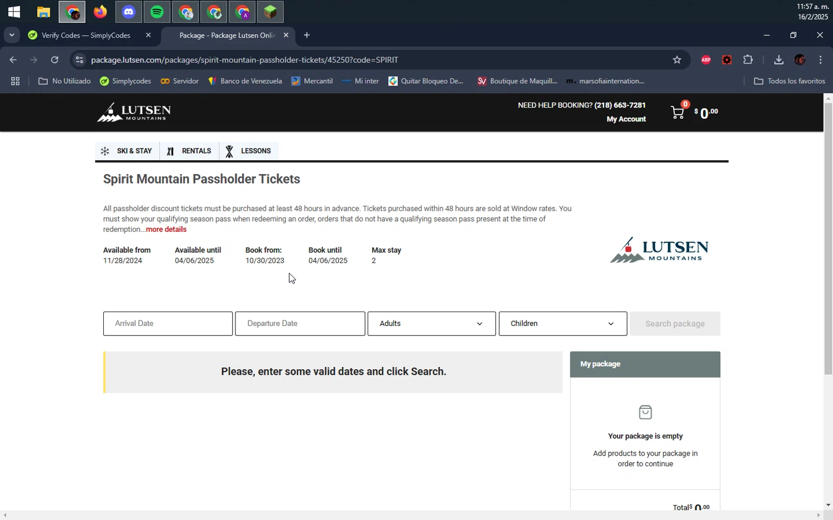
Task: Select the Ski & Stay tab
Action: (127, 151)
